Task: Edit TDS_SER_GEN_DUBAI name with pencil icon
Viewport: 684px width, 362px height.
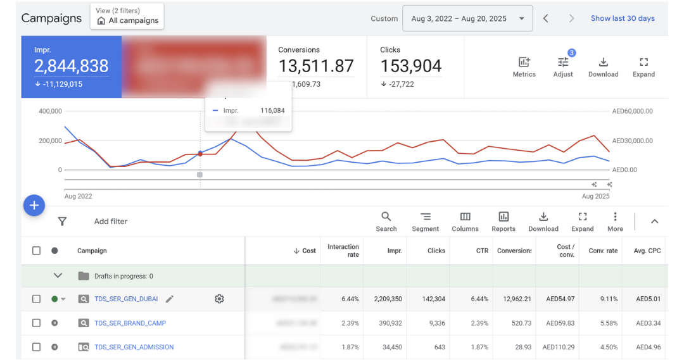Action: click(x=170, y=299)
